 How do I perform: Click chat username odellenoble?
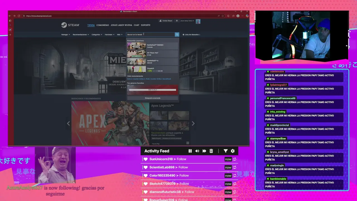click(277, 71)
